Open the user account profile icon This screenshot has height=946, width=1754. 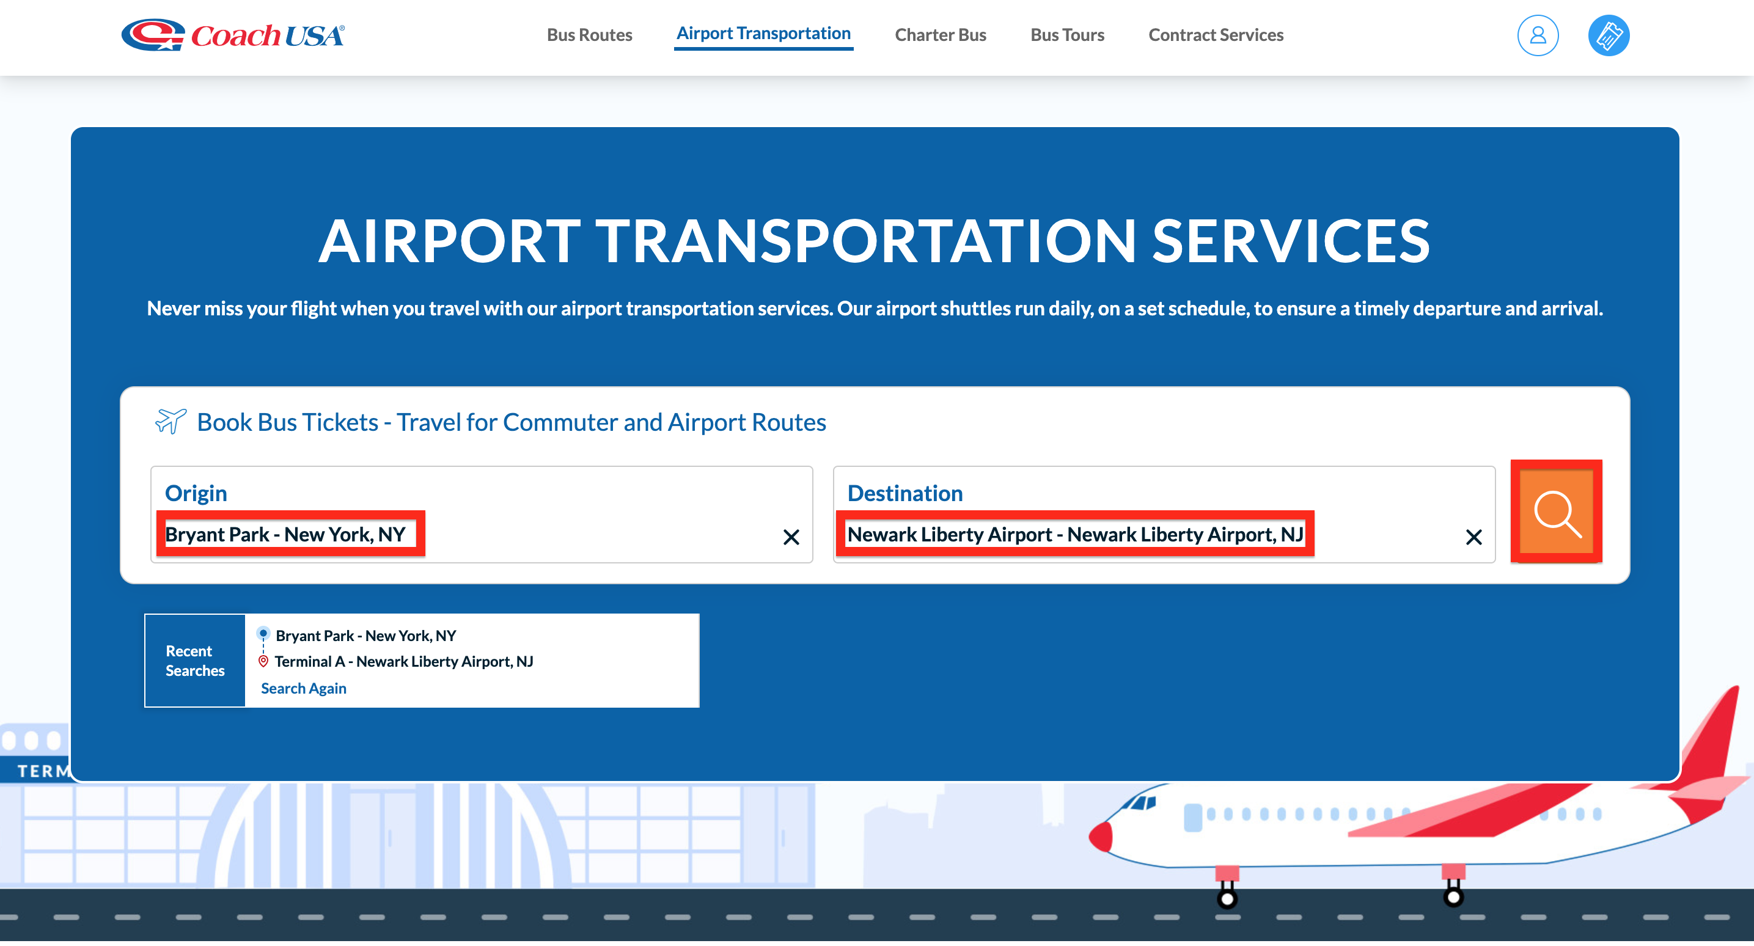[x=1537, y=35]
